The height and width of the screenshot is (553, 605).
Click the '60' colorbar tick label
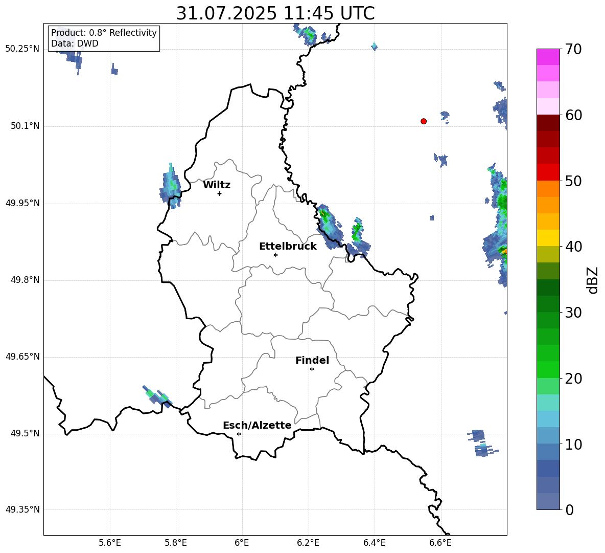point(573,115)
